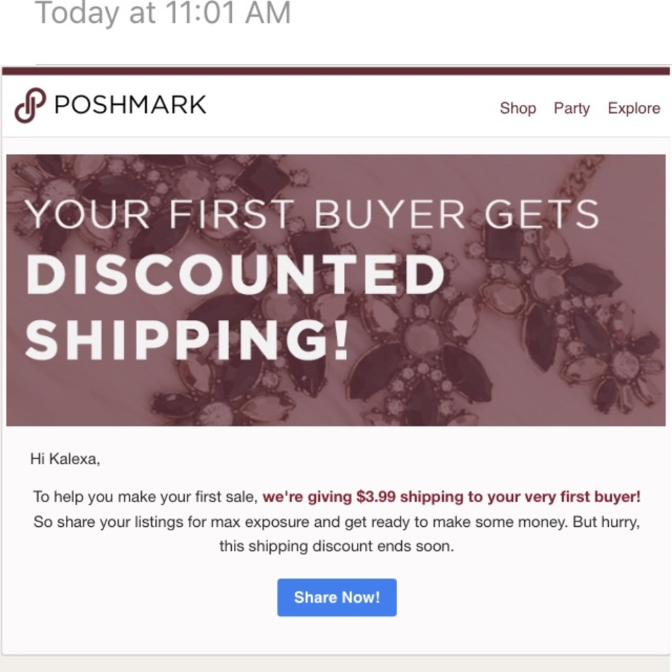Screen dimensions: 672x672
Task: Click the maroon bar above the header
Action: click(x=336, y=69)
